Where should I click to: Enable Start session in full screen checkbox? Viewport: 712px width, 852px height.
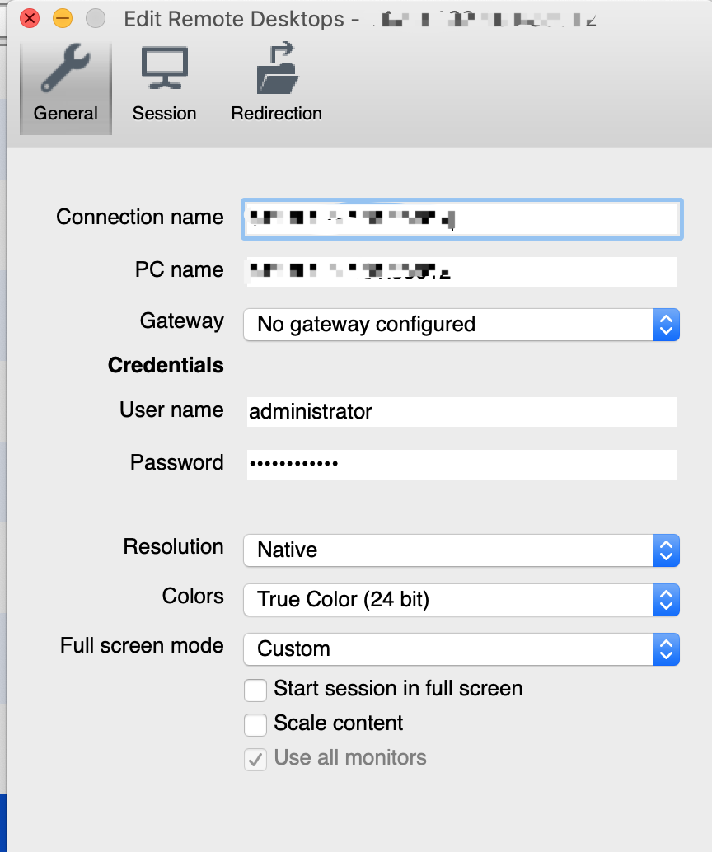tap(255, 690)
